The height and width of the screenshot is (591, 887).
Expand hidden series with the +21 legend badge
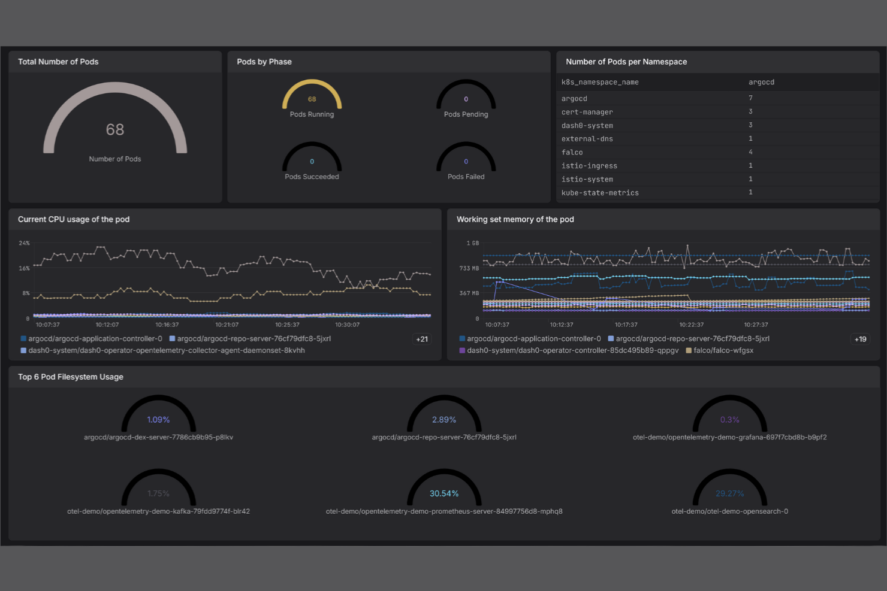click(422, 338)
